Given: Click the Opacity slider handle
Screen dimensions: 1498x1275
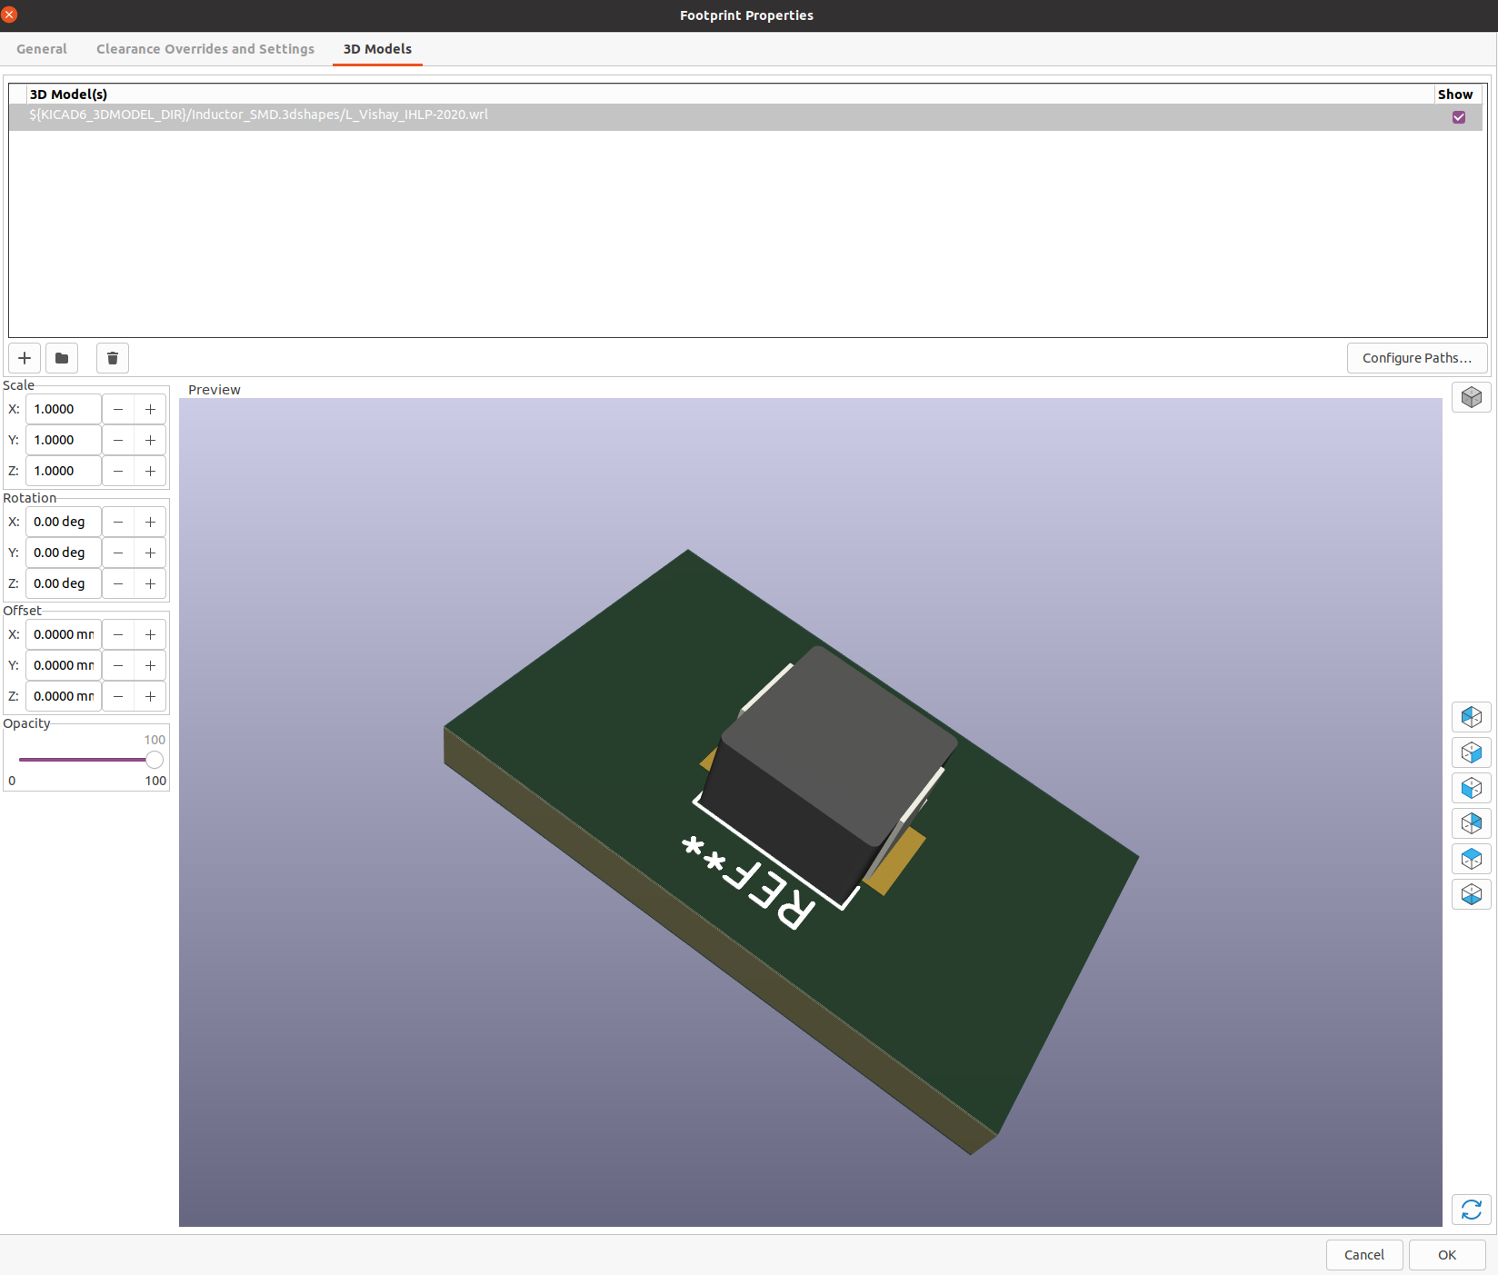Looking at the screenshot, I should tap(155, 760).
